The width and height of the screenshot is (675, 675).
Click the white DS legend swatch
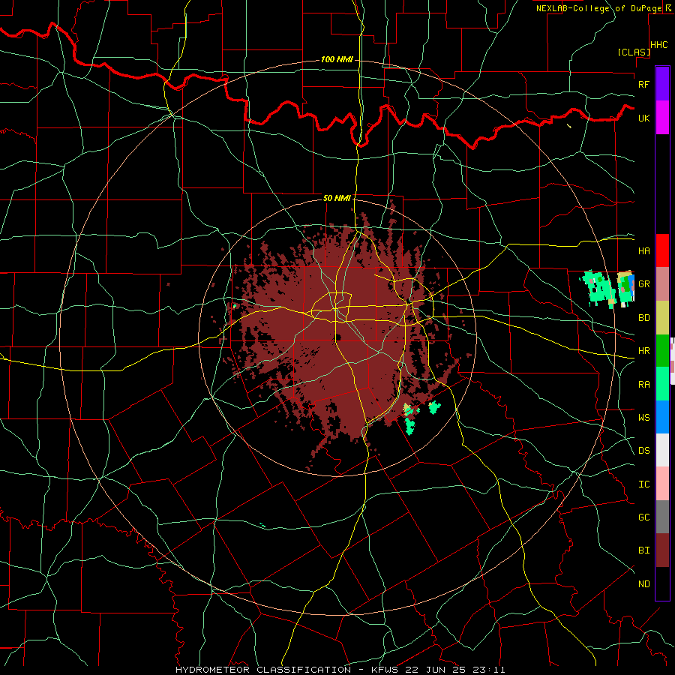662,450
